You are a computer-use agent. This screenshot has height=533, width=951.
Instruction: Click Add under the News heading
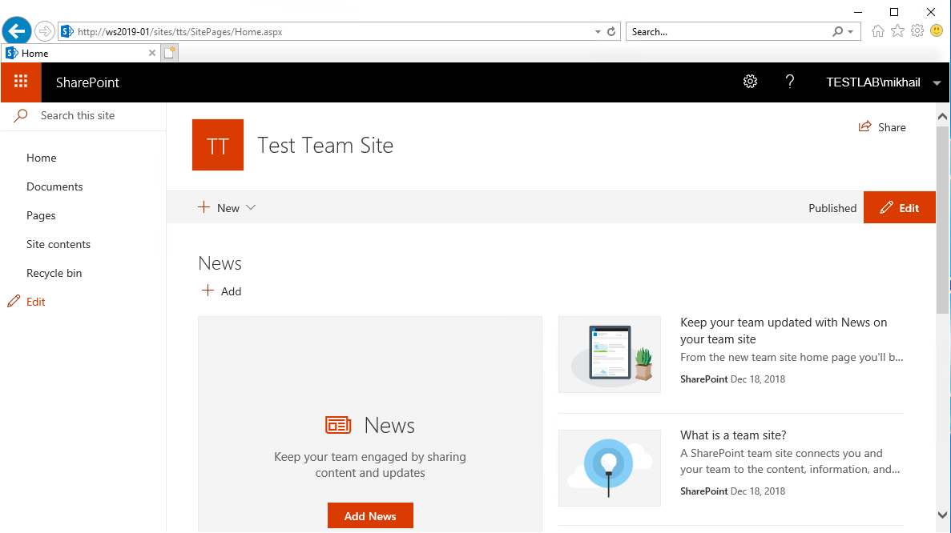point(221,291)
